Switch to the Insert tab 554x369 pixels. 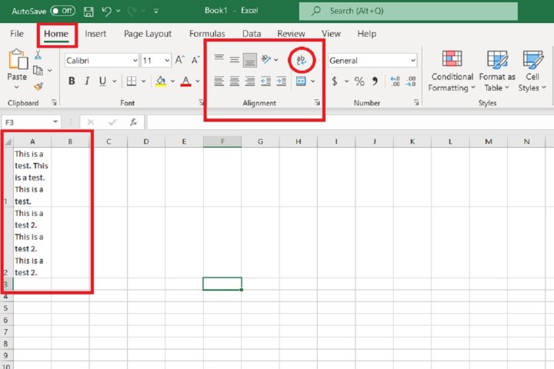click(95, 34)
